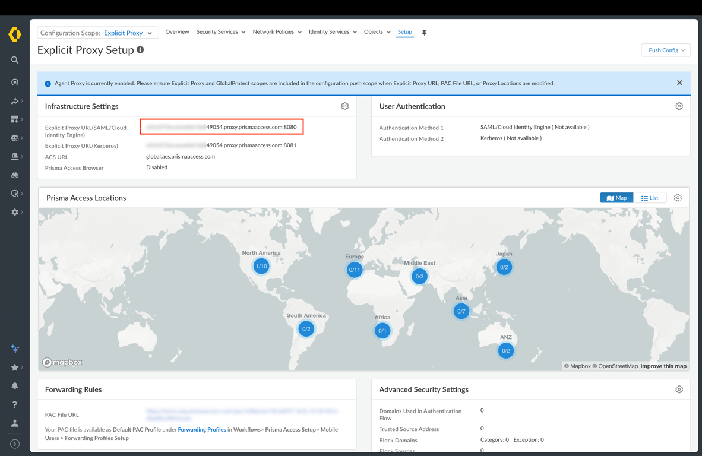Select North America 1/10 map cluster
This screenshot has width=702, height=456.
click(261, 266)
